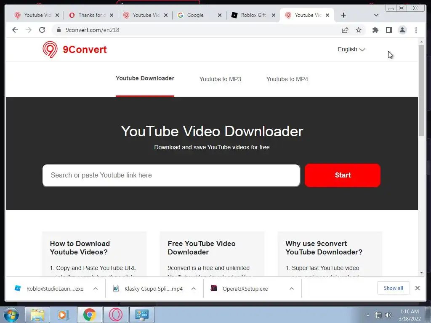Reload the 9convert page
Screen dimensions: 431x323
pyautogui.click(x=42, y=30)
